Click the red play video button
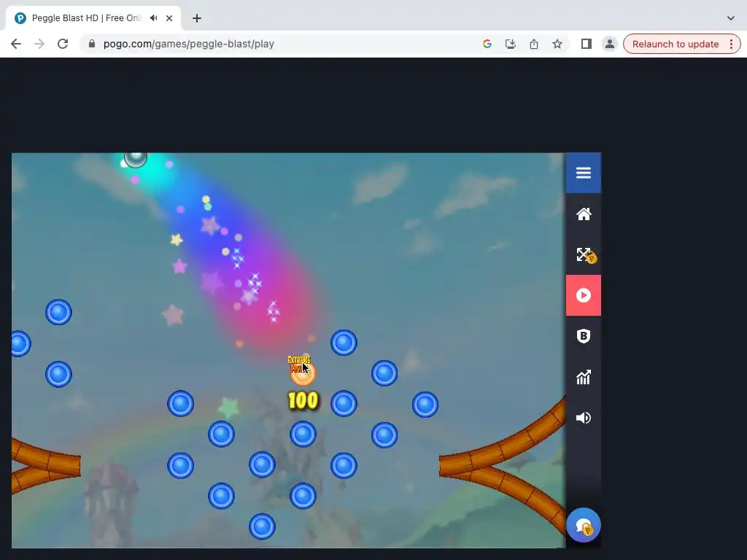Image resolution: width=747 pixels, height=560 pixels. [583, 295]
